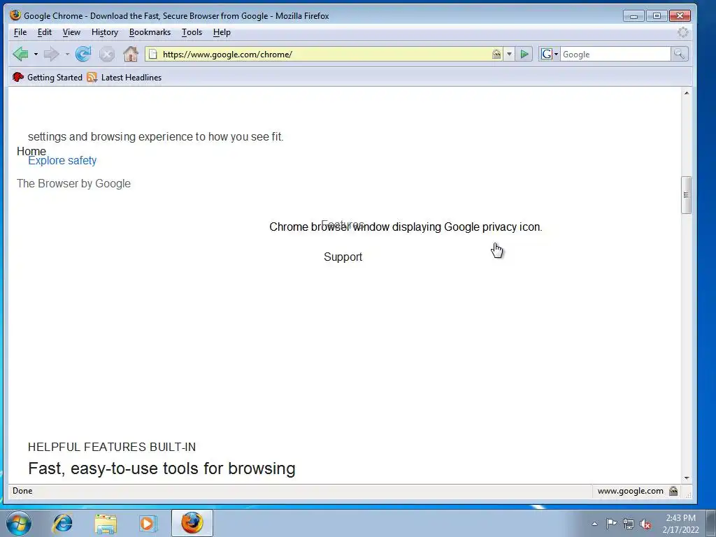Click the Support navigation link
Screen dimensions: 716x537
pos(343,257)
